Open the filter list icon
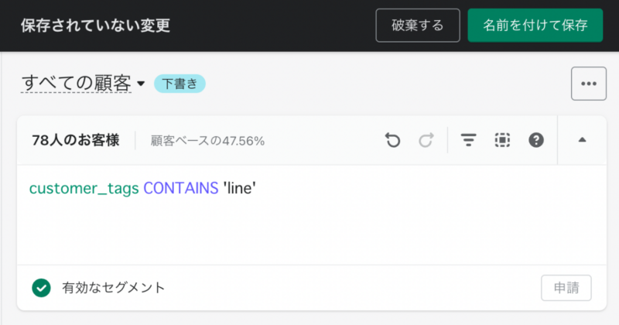This screenshot has width=619, height=325. pos(469,140)
